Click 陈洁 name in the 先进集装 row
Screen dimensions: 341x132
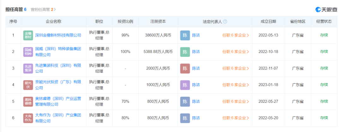[196, 68]
